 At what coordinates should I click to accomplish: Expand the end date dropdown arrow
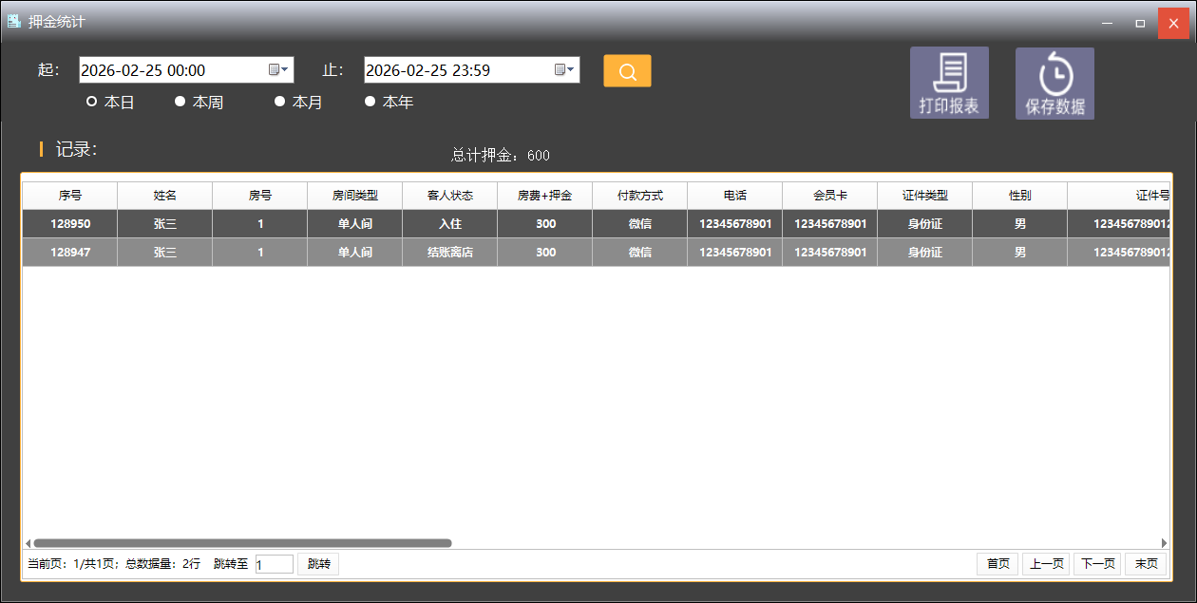click(x=572, y=69)
